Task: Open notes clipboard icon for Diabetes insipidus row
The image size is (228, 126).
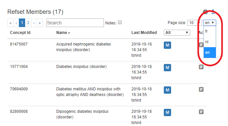Action: [201, 67]
